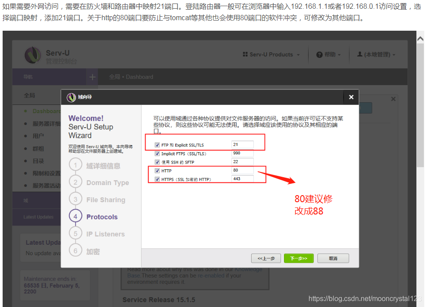Click the Serv-U icon in wizard title bar

click(71, 97)
